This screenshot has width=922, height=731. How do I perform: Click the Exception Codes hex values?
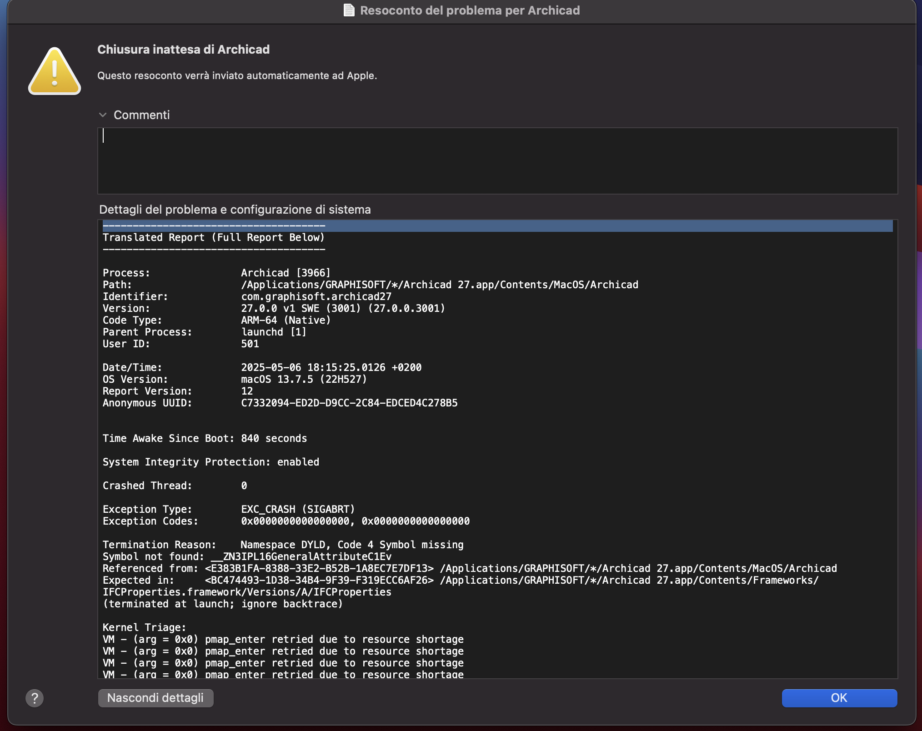(355, 521)
